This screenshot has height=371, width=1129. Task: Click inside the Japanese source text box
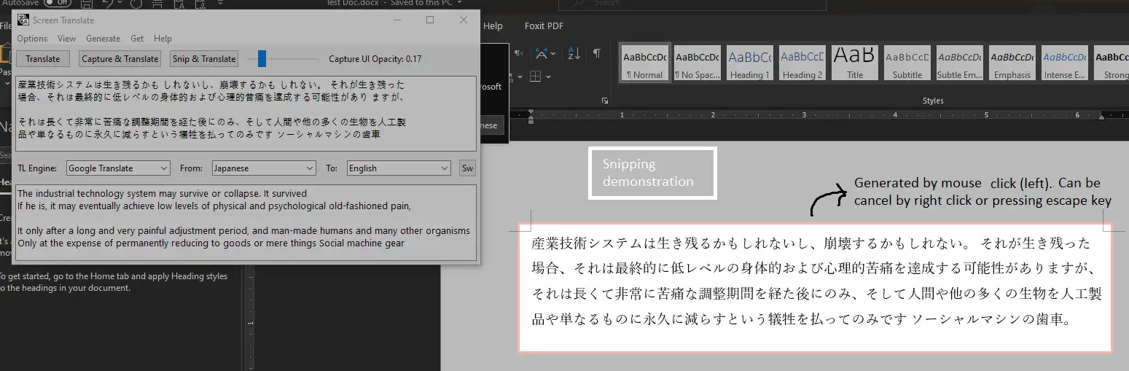(246, 113)
